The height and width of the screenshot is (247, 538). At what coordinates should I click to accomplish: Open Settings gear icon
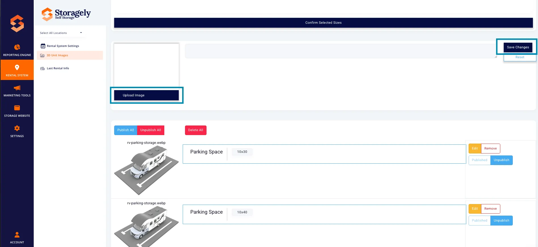17,128
